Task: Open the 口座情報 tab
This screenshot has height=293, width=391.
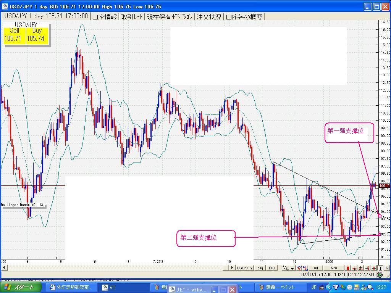Action: 105,17
